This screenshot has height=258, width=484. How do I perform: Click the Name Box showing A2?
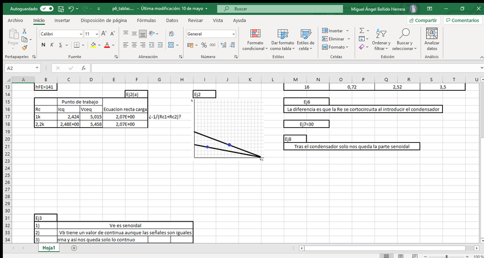coord(23,68)
